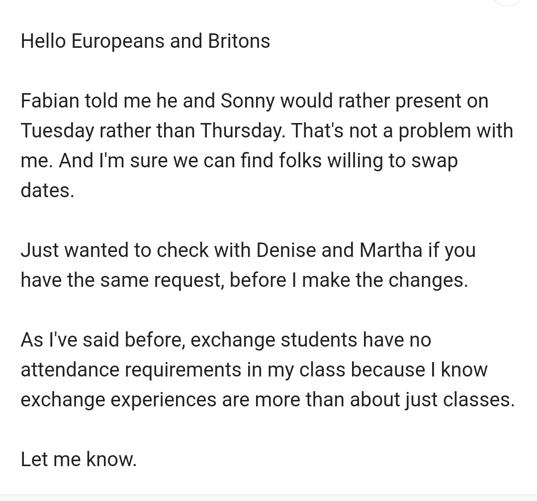This screenshot has width=537, height=501.
Task: Click the word "Thursday." in the email
Action: [x=243, y=131]
